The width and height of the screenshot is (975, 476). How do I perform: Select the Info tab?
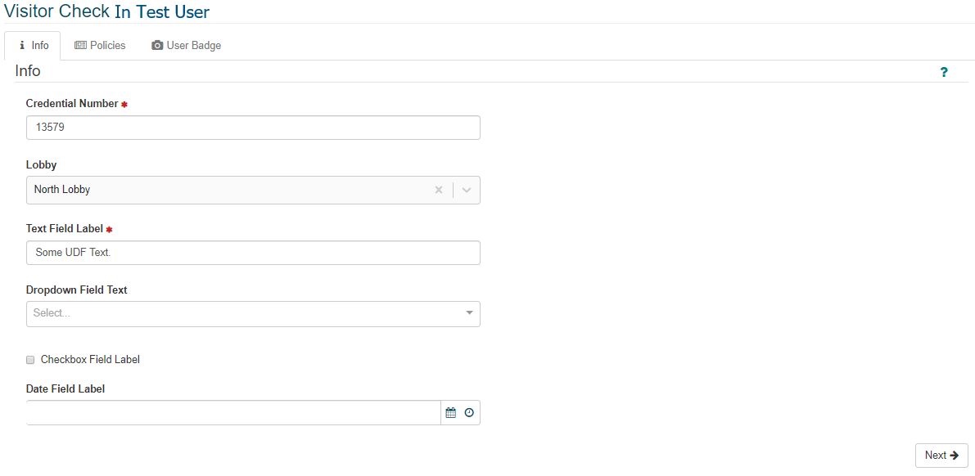coord(32,45)
